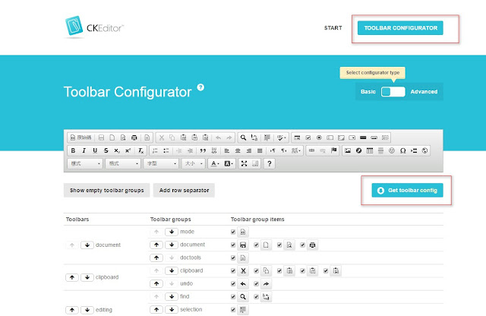The image size is (486, 316).
Task: Click the CKEditor logo
Action: coord(94,27)
